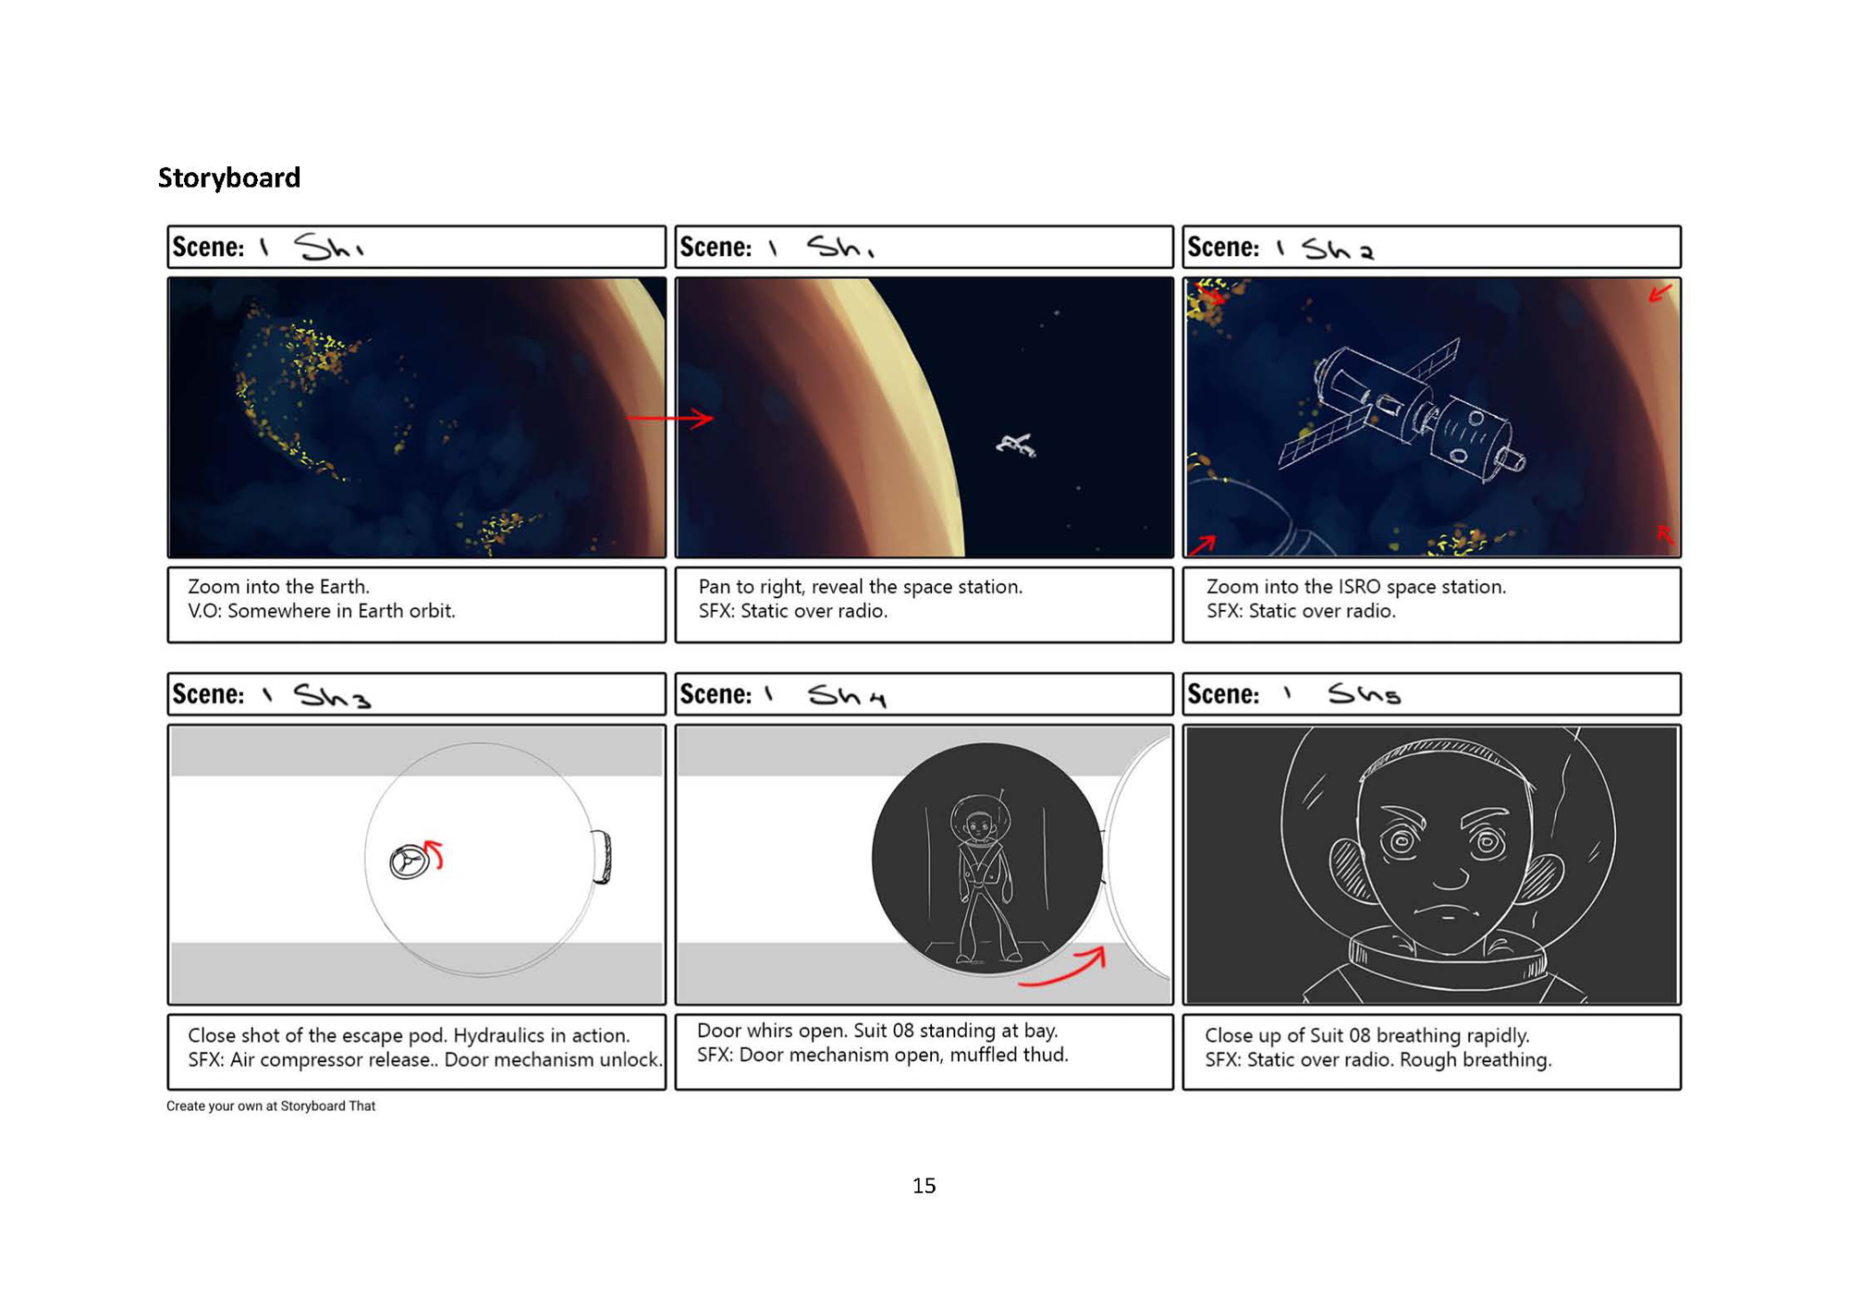Click the escape pod door panel
The height and width of the screenshot is (1307, 1849).
(416, 864)
